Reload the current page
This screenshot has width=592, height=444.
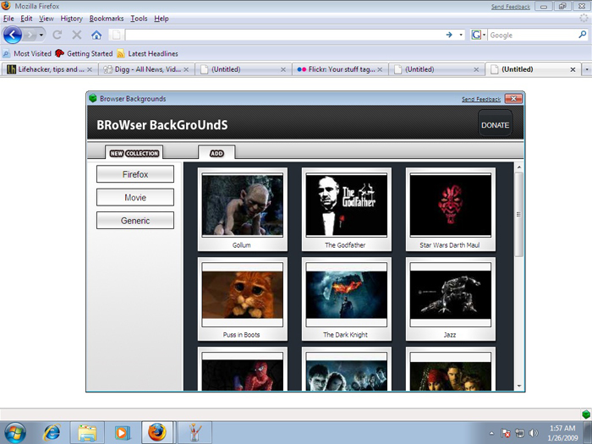pos(58,36)
